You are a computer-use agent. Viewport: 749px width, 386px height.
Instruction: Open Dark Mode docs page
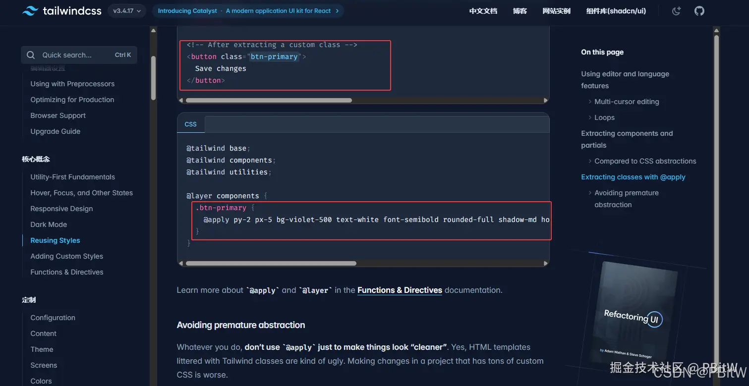49,224
